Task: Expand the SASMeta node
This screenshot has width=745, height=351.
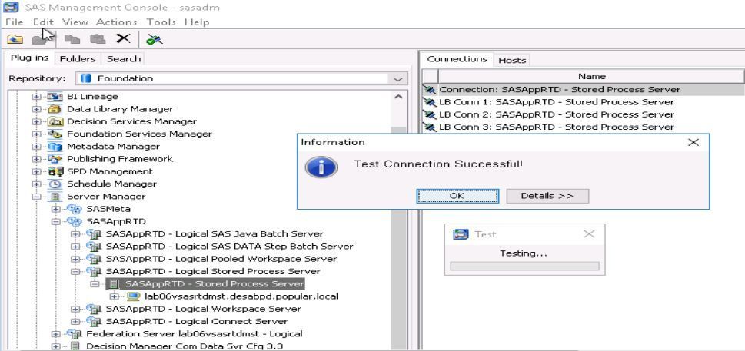Action: [x=55, y=209]
